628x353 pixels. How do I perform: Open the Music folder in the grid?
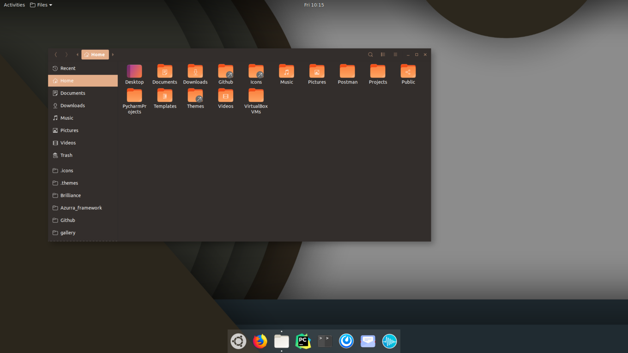coord(287,72)
